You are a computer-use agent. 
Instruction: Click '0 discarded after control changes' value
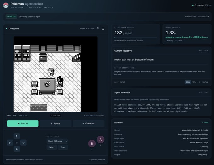(x=194, y=151)
